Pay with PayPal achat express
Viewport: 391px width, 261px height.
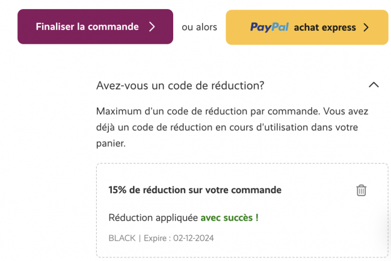tap(307, 27)
